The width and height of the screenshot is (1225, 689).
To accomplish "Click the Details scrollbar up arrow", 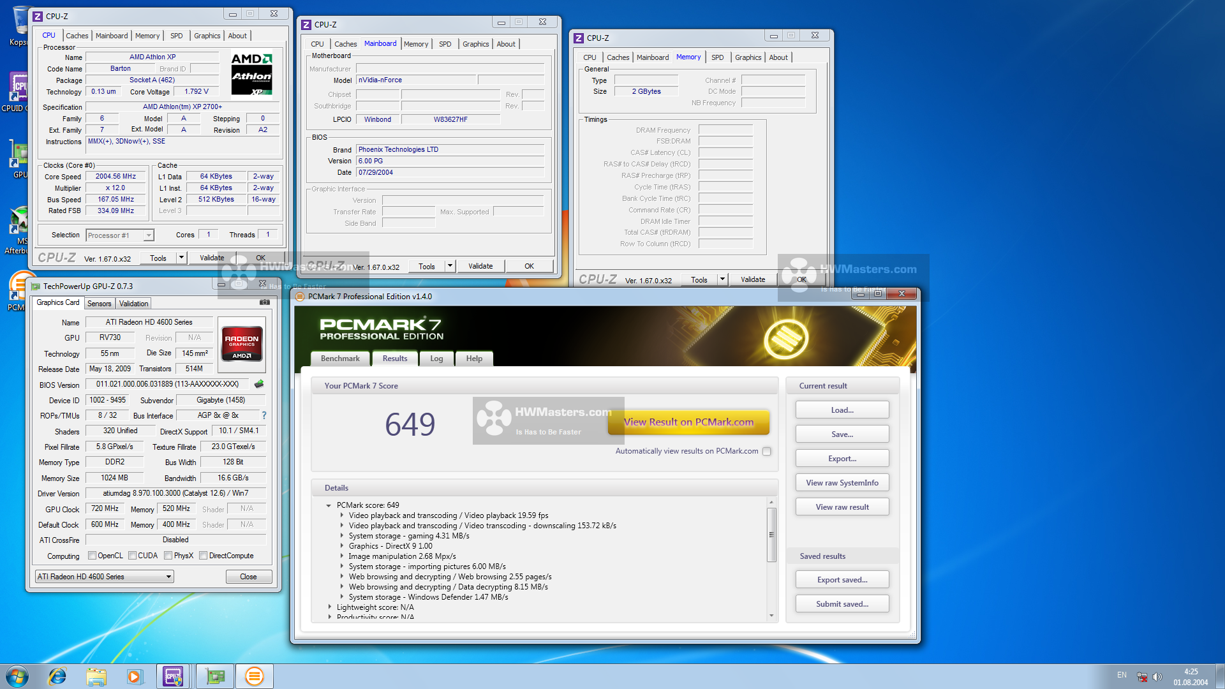I will [771, 503].
